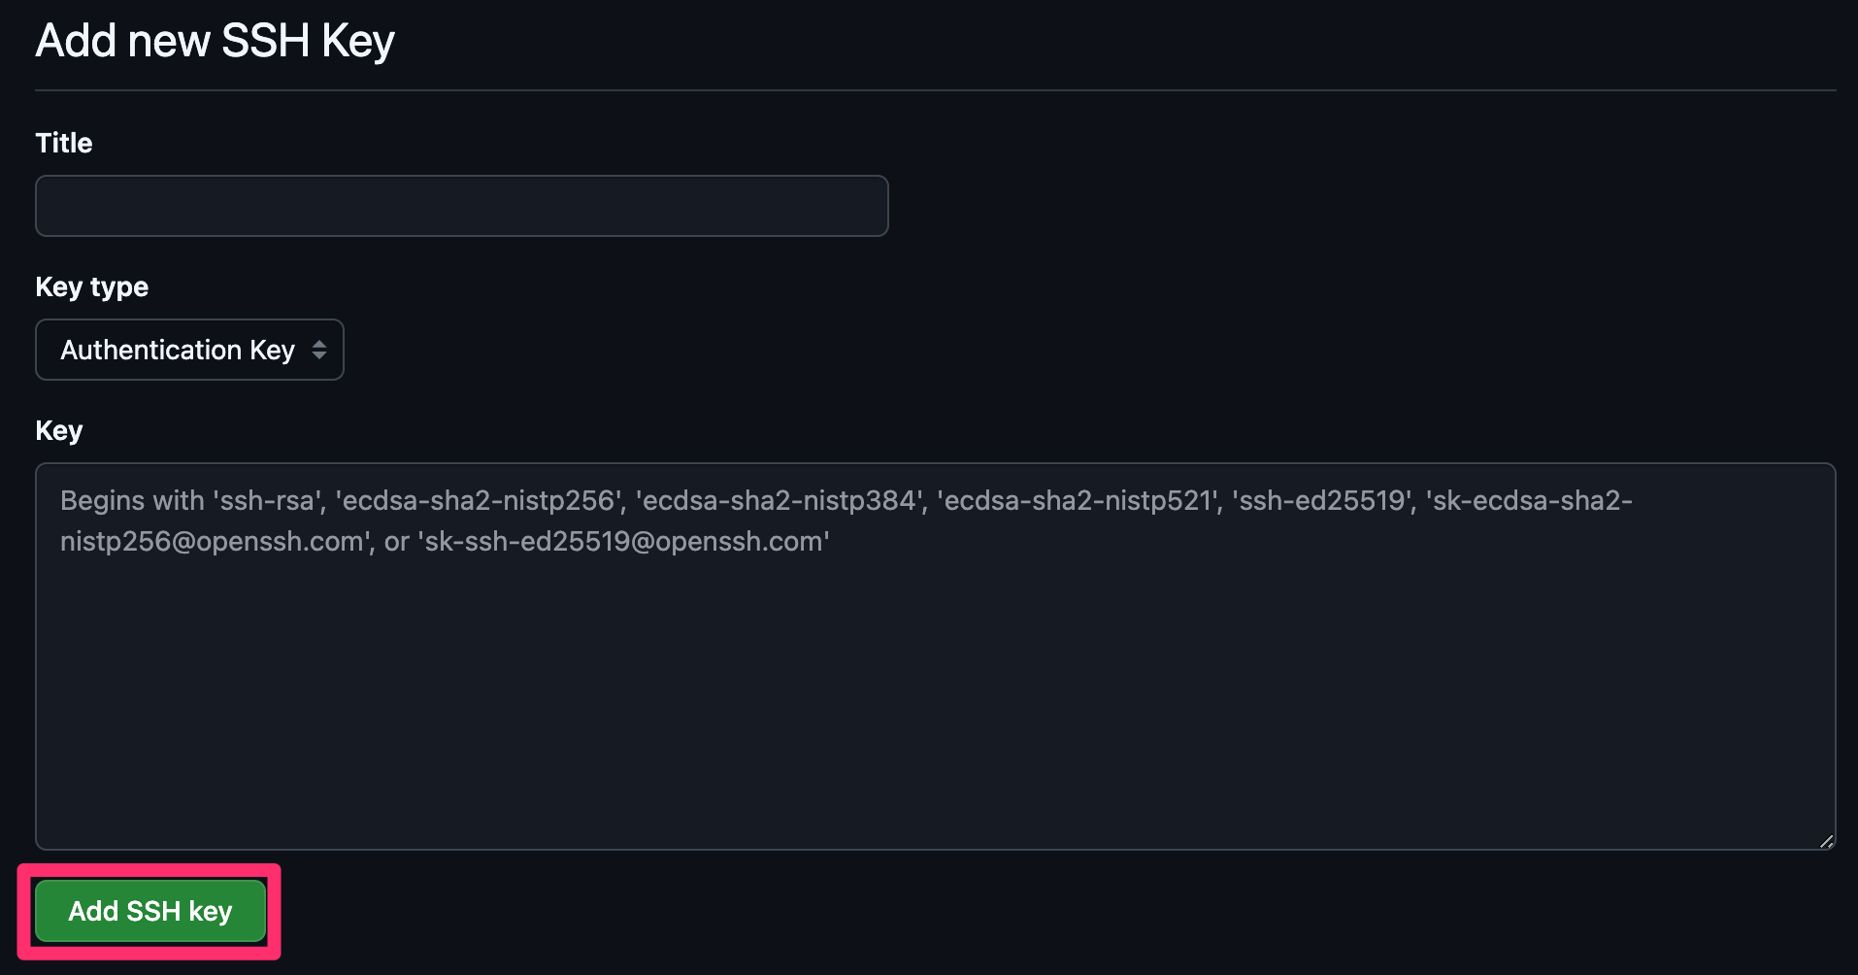Click the Title label

[x=63, y=143]
